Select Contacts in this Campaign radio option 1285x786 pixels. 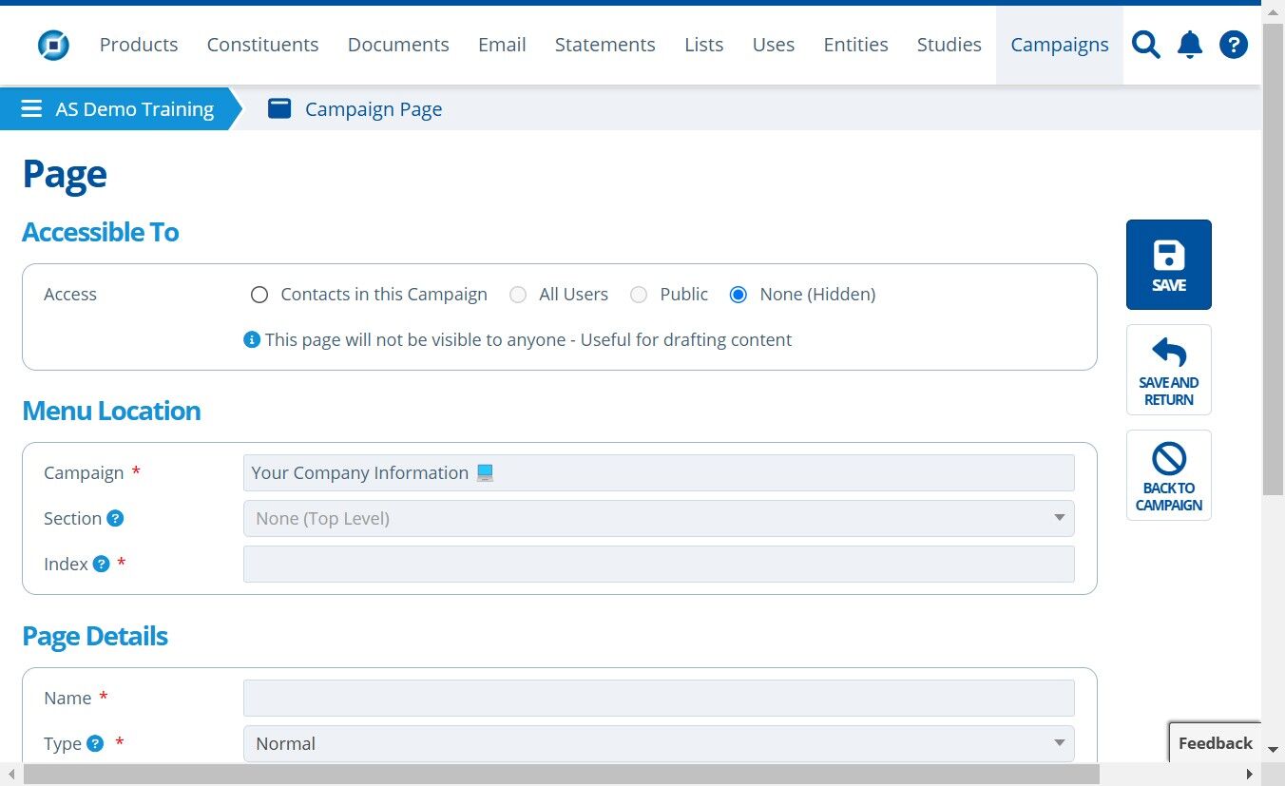259,295
